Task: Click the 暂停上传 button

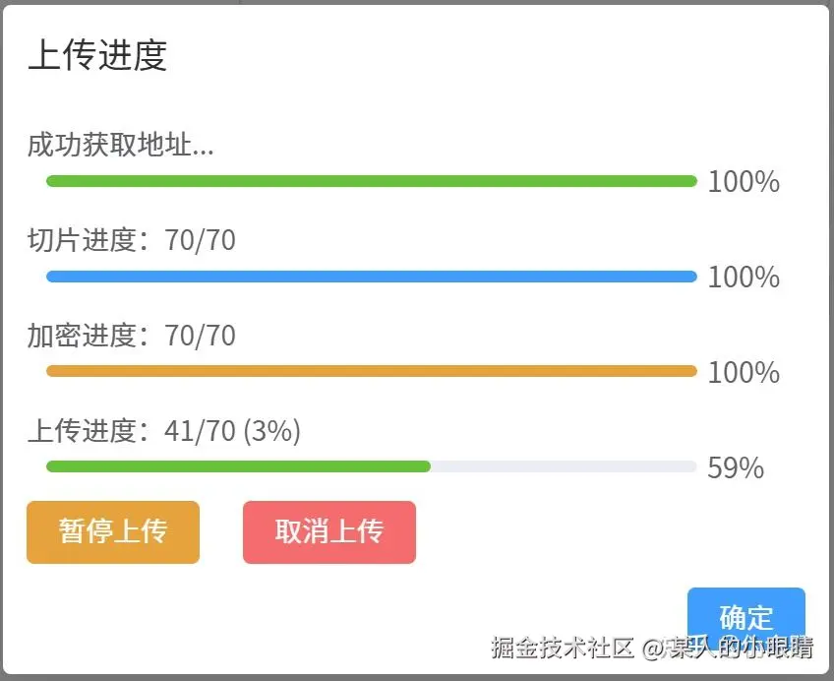Action: coord(113,532)
